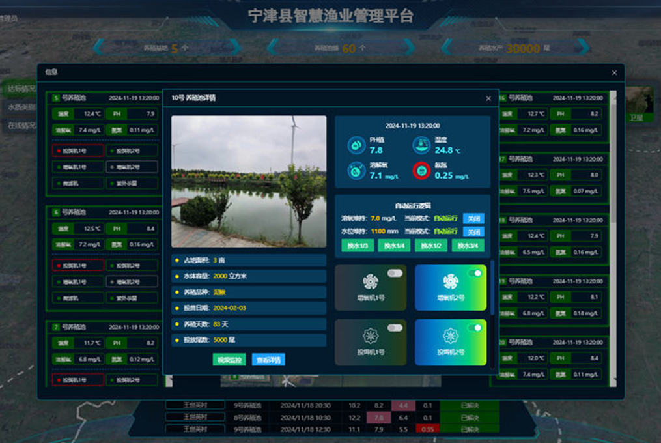Click the red 氨氮 alert icon
The height and width of the screenshot is (443, 661).
421,171
